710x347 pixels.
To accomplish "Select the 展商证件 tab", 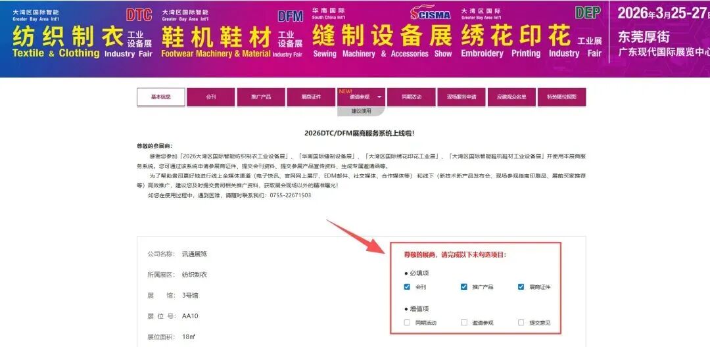I will click(x=311, y=97).
